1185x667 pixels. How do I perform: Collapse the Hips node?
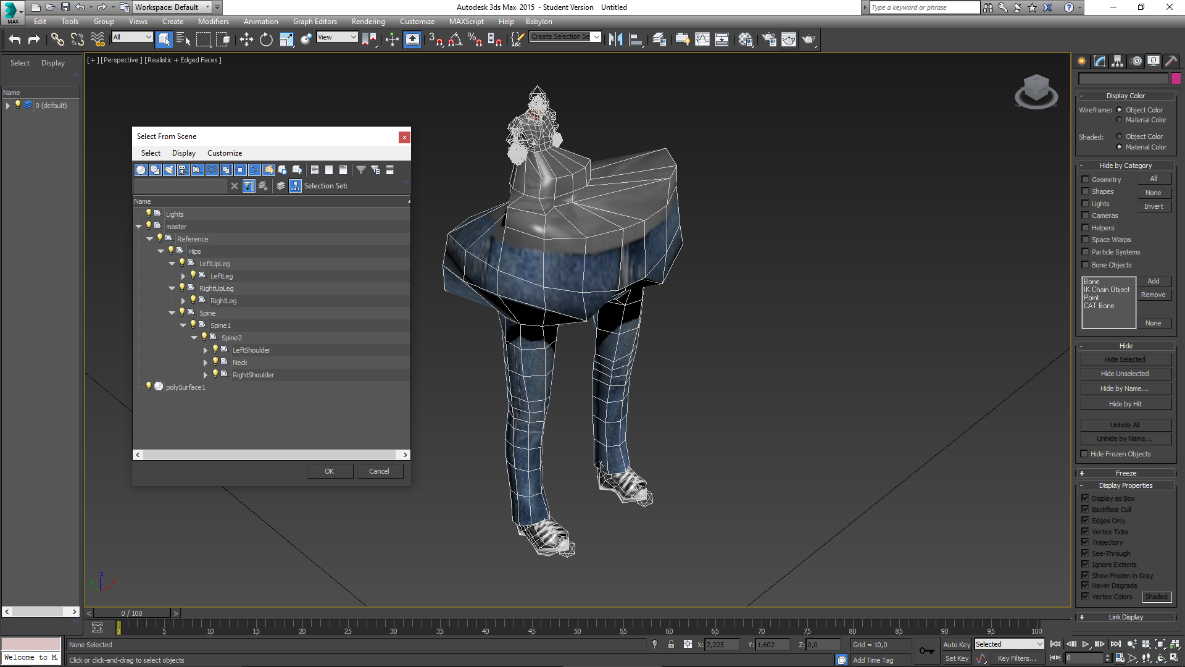(x=161, y=251)
